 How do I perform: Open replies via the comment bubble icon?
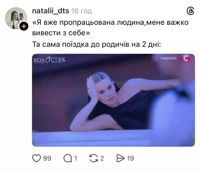tap(68, 158)
